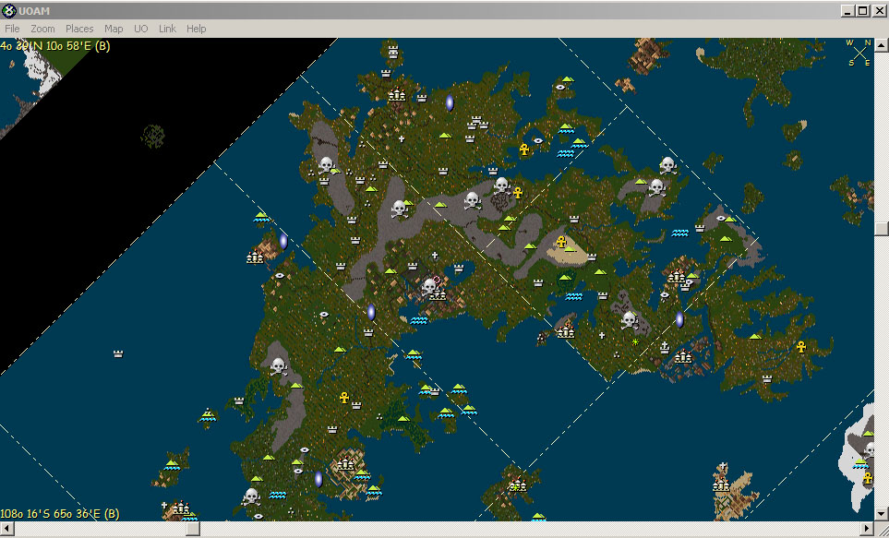889x538 pixels.
Task: Click the compass rose in the top-right corner
Action: [x=859, y=53]
